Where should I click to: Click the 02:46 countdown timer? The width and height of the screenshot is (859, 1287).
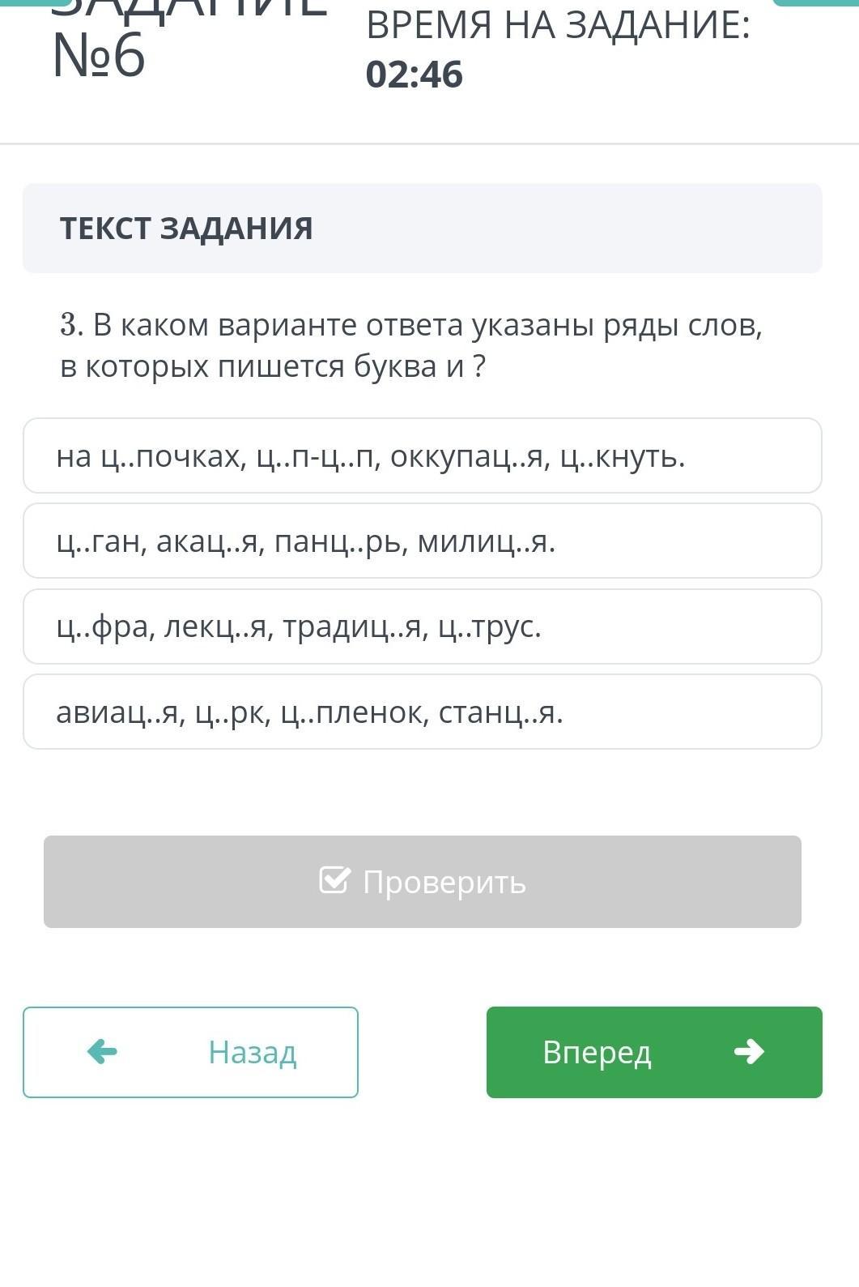pyautogui.click(x=415, y=74)
